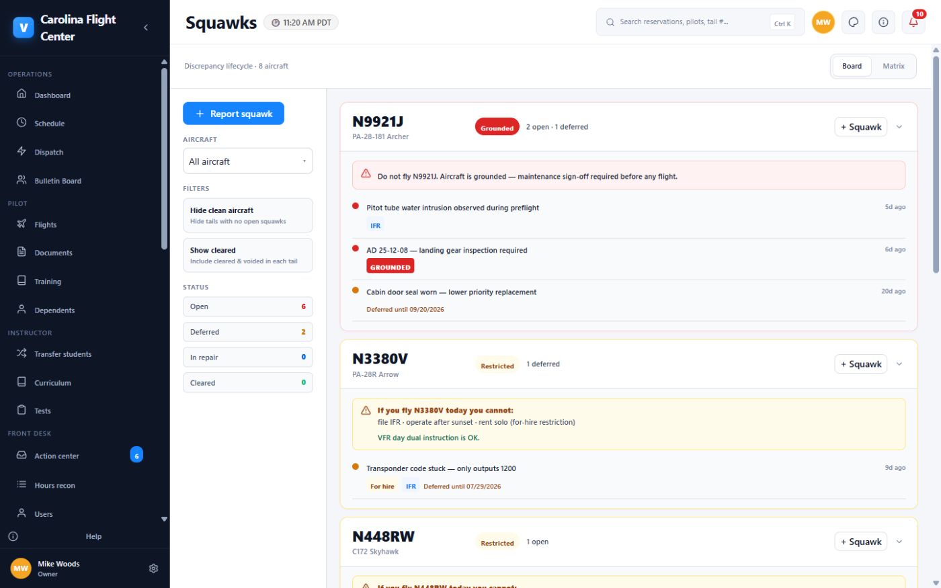
Task: Add squawk to N448RW
Action: [860, 542]
